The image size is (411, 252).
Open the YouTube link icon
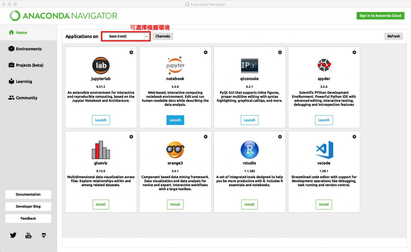[x=28, y=235]
